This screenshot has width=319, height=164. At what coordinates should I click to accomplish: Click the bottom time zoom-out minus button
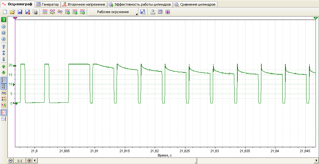pos(11,161)
